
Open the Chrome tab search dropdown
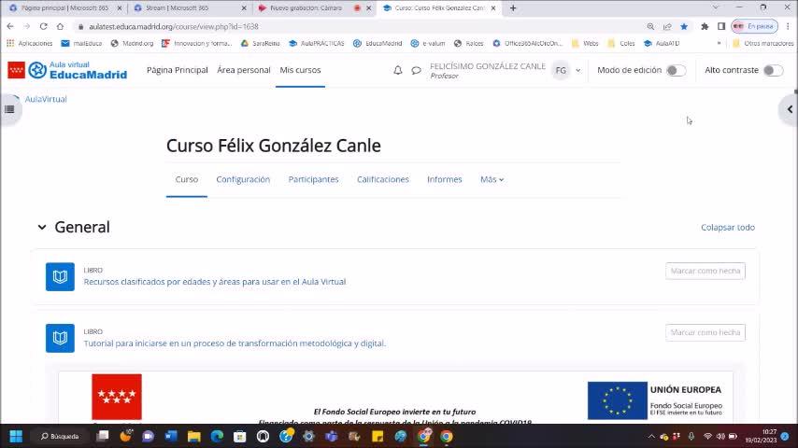[716, 7]
